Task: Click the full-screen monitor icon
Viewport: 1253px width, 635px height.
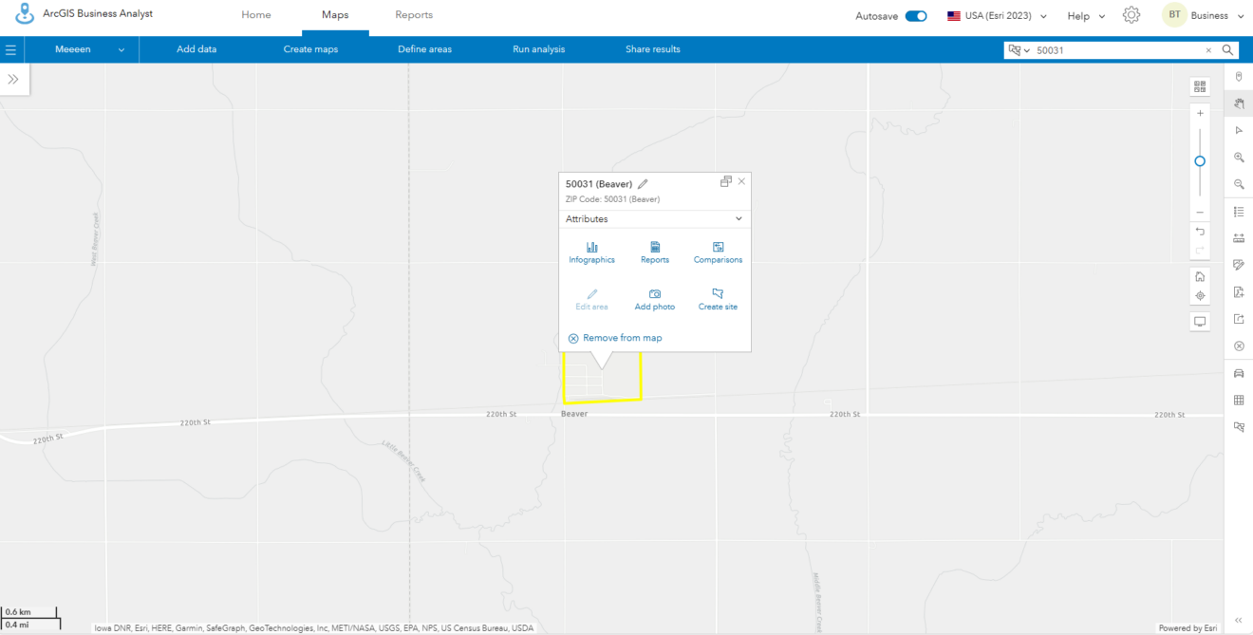Action: click(x=1200, y=322)
